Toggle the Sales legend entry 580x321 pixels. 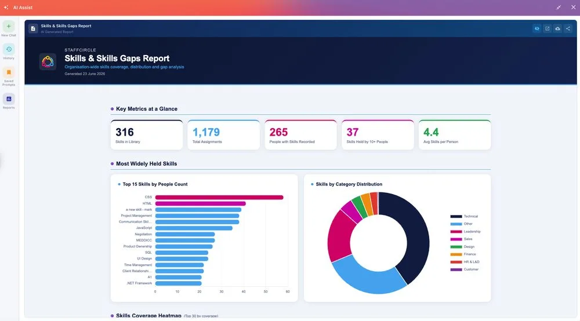click(461, 239)
